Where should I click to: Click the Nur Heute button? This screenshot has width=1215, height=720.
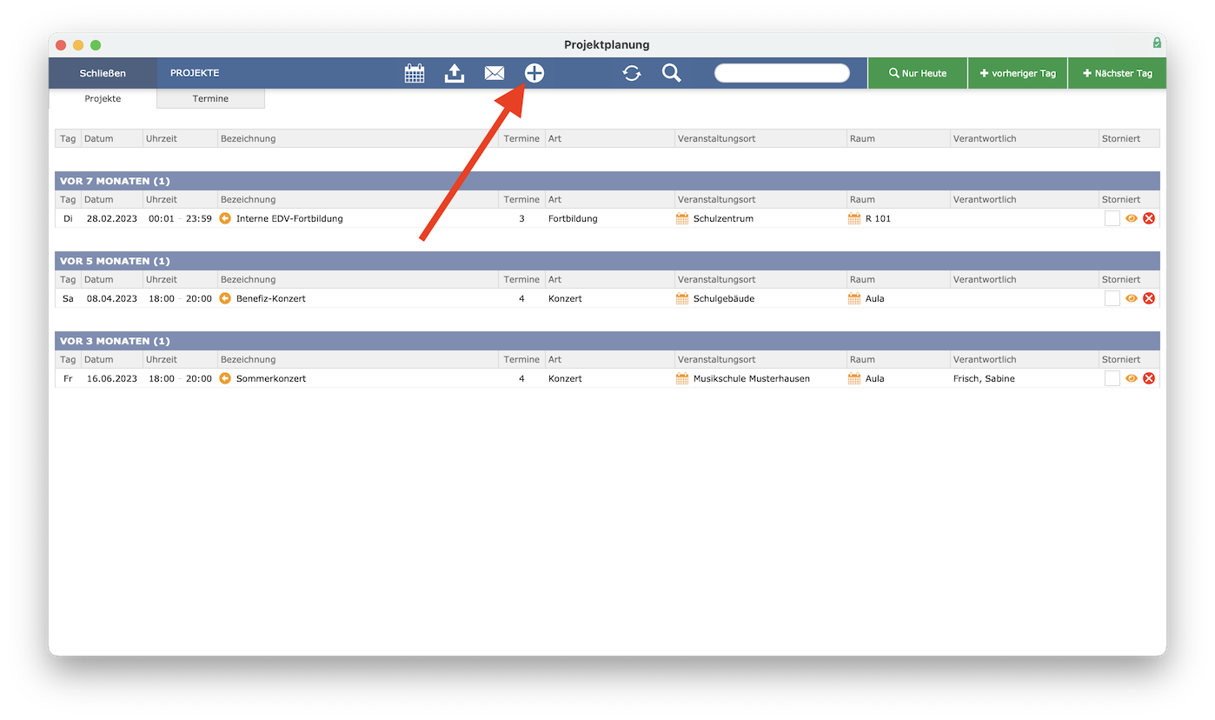918,73
